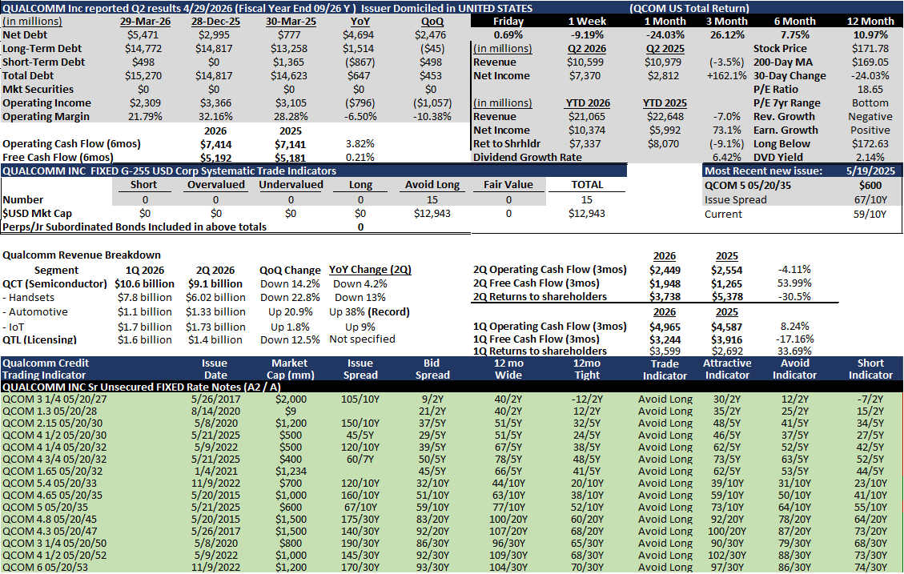Click the YoY Change (2Q) underlined header
The image size is (904, 574).
370,269
